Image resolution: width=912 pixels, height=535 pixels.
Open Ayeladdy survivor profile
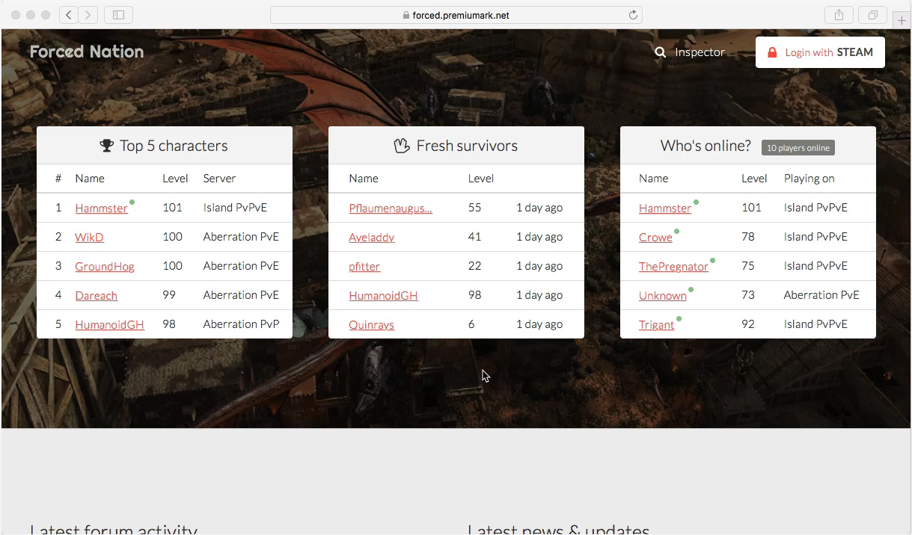tap(372, 238)
